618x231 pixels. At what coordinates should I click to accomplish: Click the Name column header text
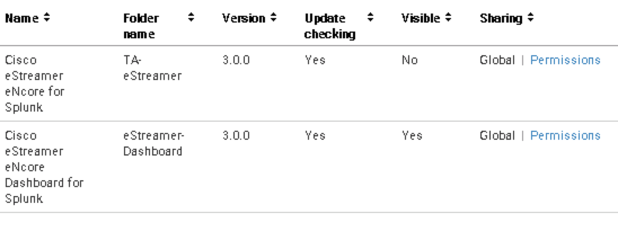click(x=23, y=19)
